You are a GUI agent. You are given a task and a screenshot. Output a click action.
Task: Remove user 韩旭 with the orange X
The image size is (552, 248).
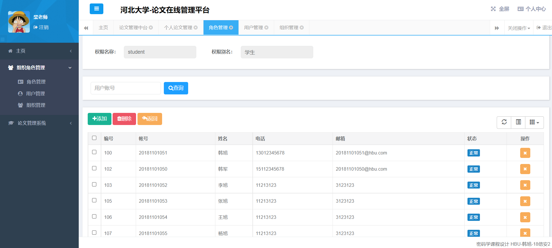525,153
